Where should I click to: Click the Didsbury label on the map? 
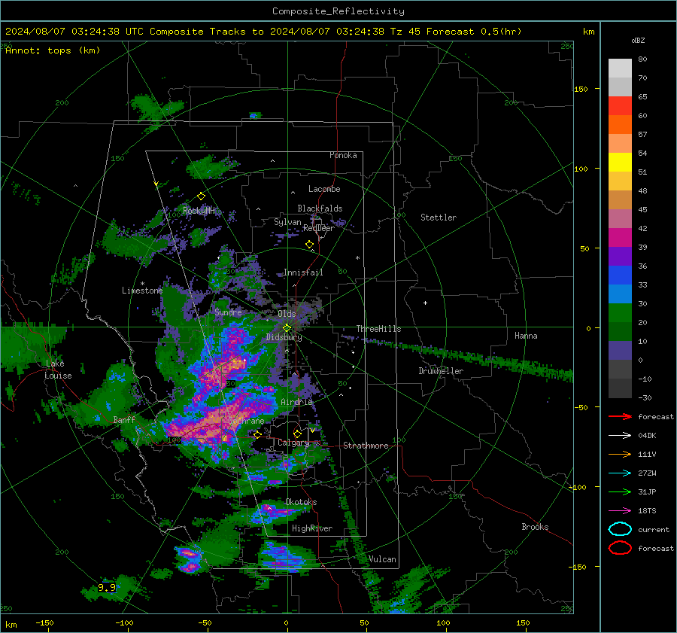[284, 337]
